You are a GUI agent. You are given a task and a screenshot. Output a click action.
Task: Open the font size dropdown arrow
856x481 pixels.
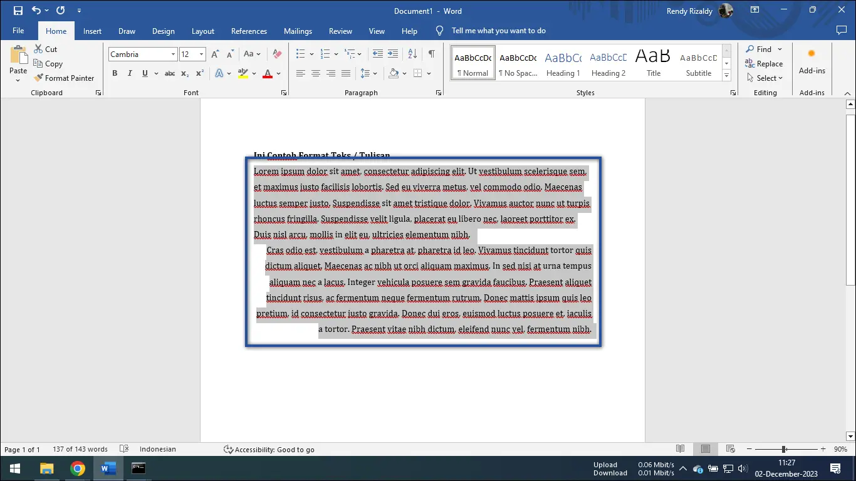click(202, 54)
